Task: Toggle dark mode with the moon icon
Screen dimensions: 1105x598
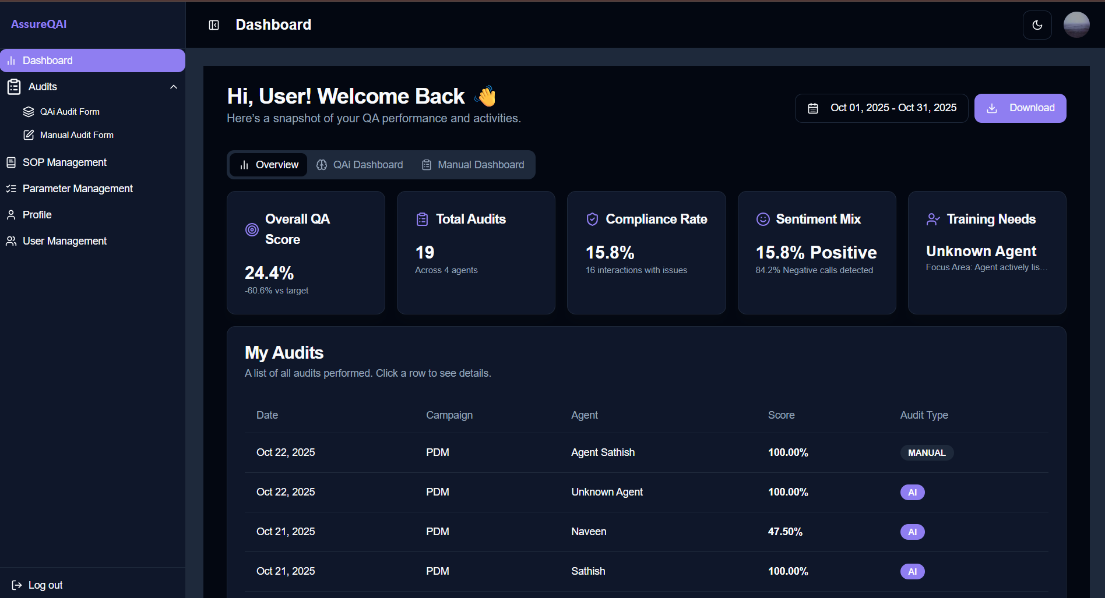Action: pos(1037,25)
